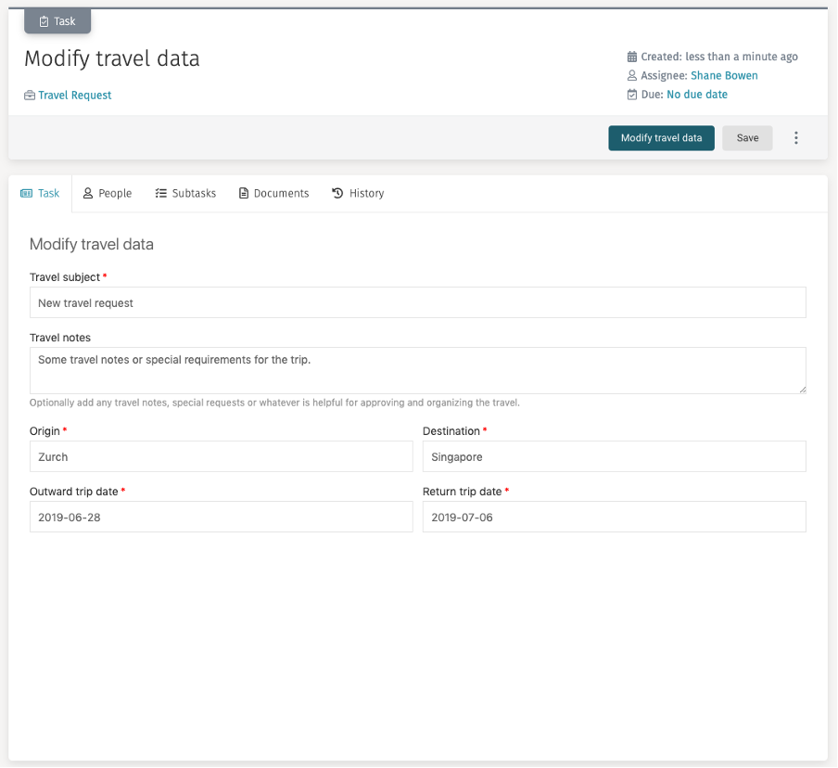Click the Modify travel data button

coord(661,136)
